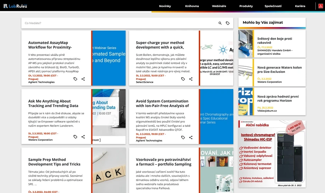The width and height of the screenshot is (325, 193).
Task: Click tag icon on Avoid System Contamination card
Action: point(183,138)
